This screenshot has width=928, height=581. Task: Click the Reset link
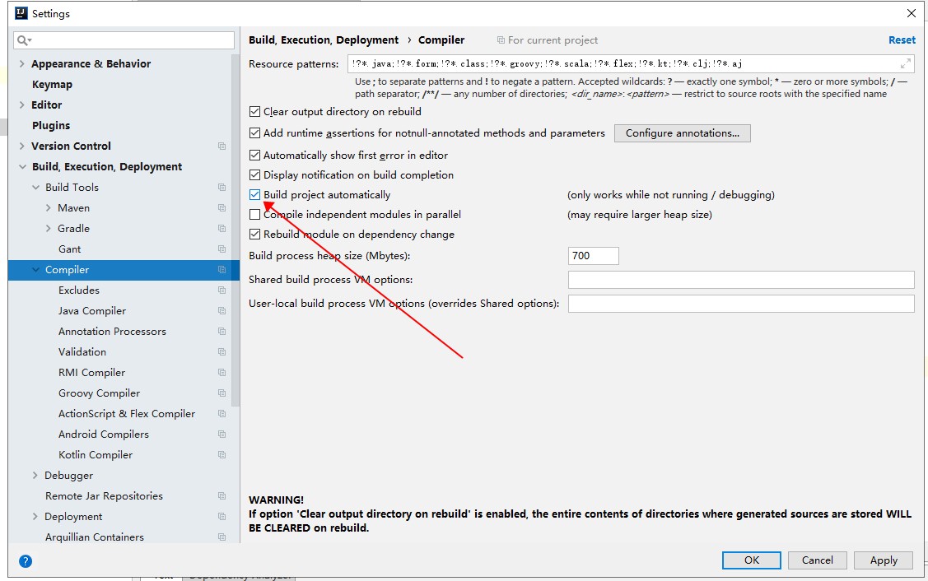coord(902,40)
